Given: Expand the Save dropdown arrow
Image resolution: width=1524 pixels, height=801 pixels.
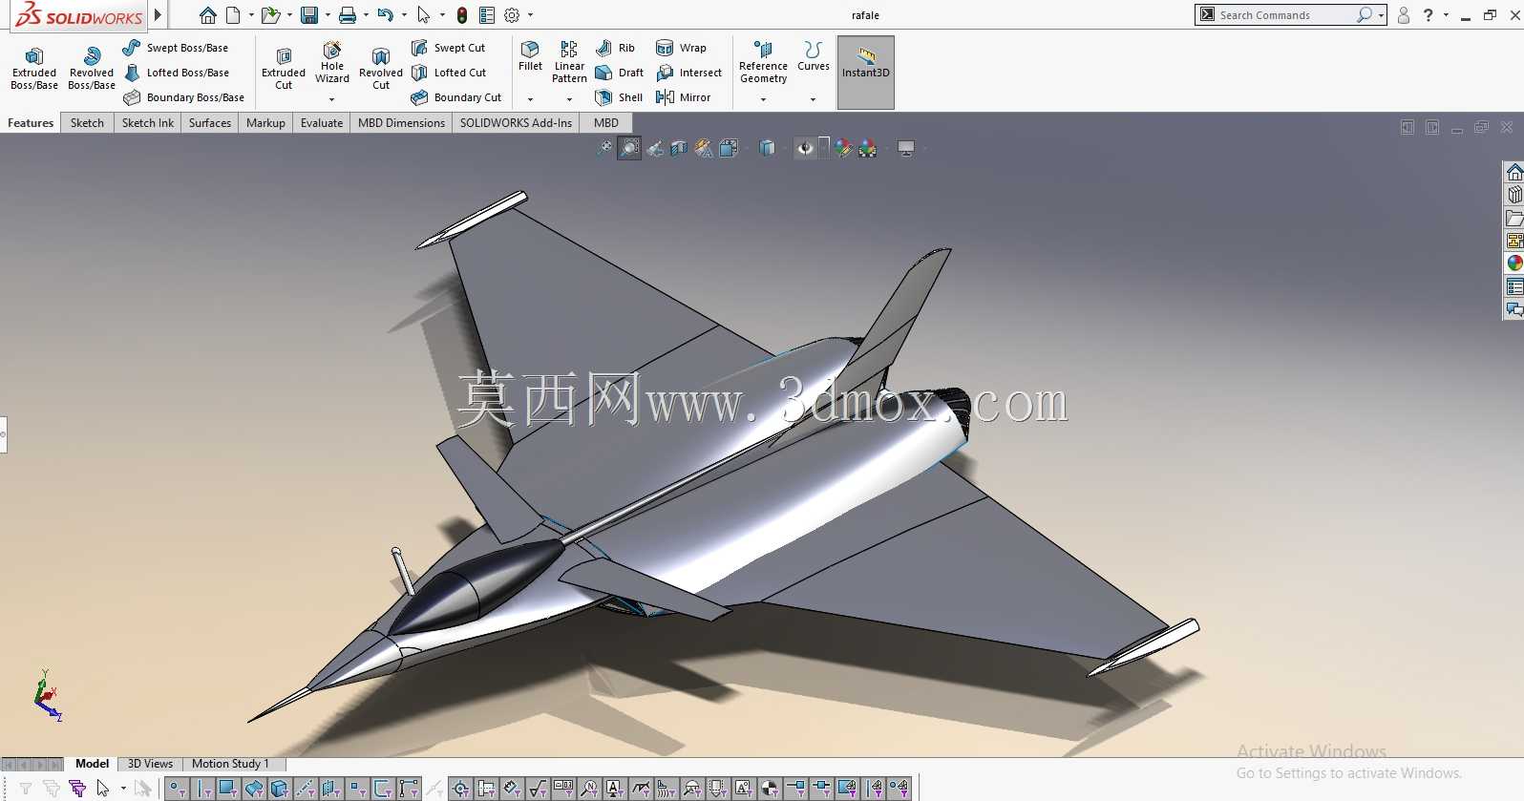Looking at the screenshot, I should [x=328, y=15].
